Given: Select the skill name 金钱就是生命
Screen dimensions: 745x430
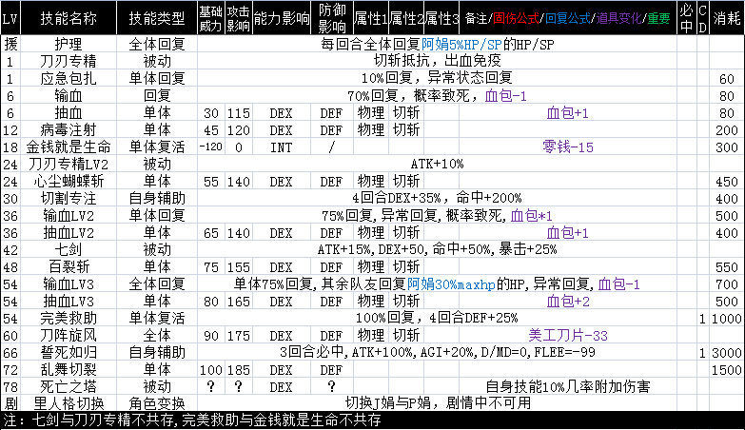Looking at the screenshot, I should (x=69, y=147).
